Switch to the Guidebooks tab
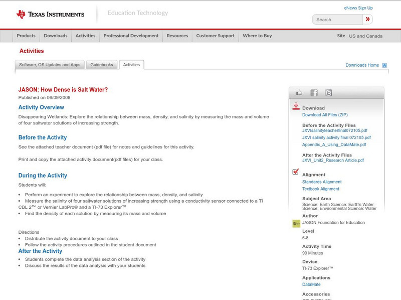 (102, 65)
